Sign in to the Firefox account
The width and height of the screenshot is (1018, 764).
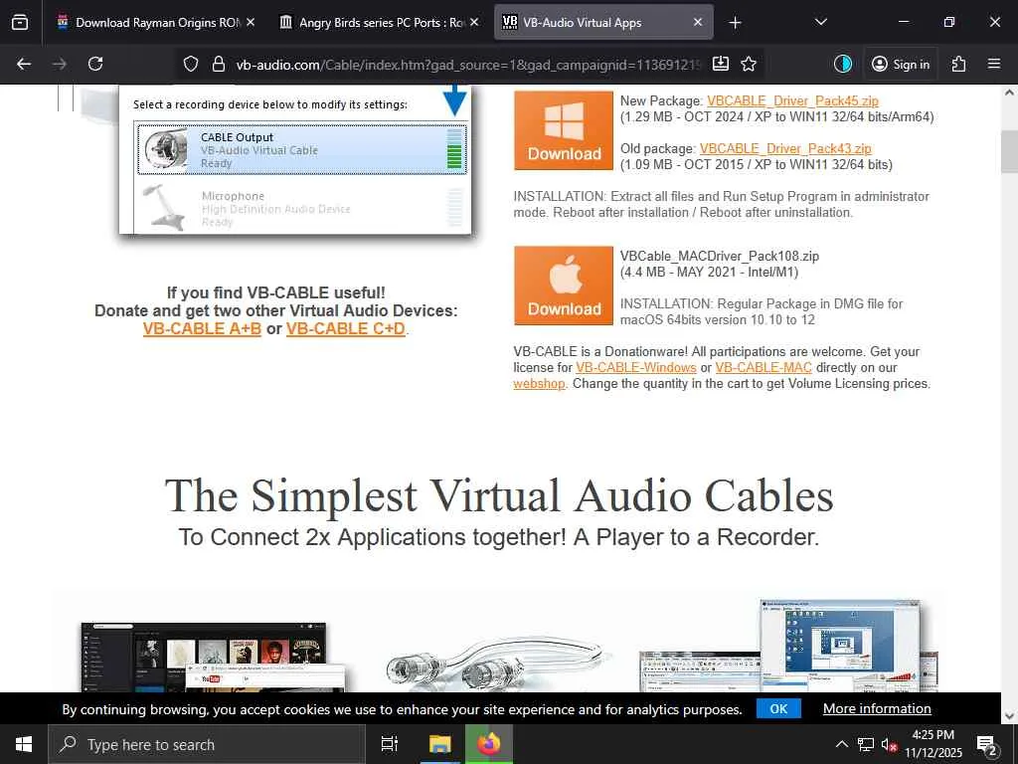point(901,64)
